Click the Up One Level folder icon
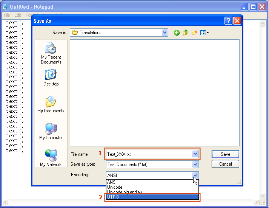The image size is (269, 208). click(x=185, y=33)
